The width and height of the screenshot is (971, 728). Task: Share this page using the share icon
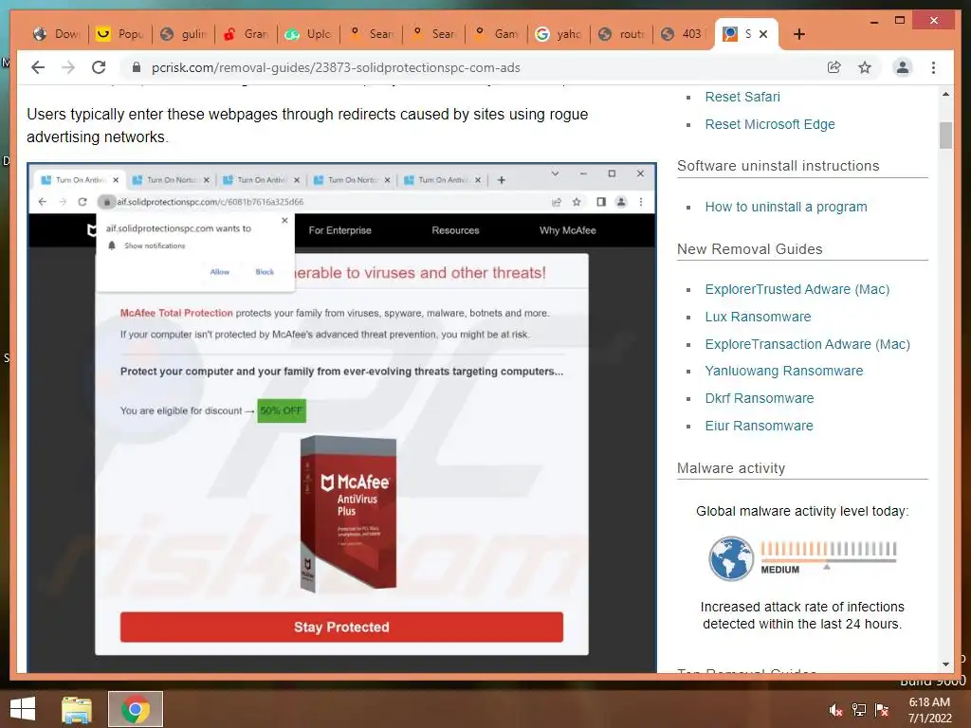[834, 67]
